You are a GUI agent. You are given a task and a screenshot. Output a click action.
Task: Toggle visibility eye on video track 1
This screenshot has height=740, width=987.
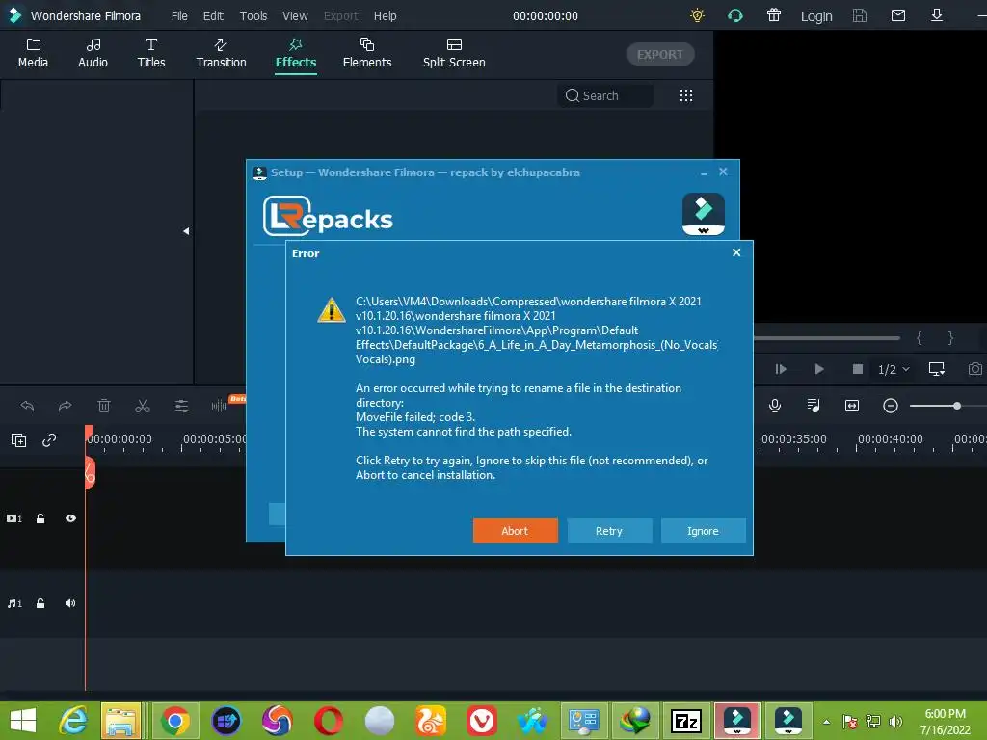70,518
